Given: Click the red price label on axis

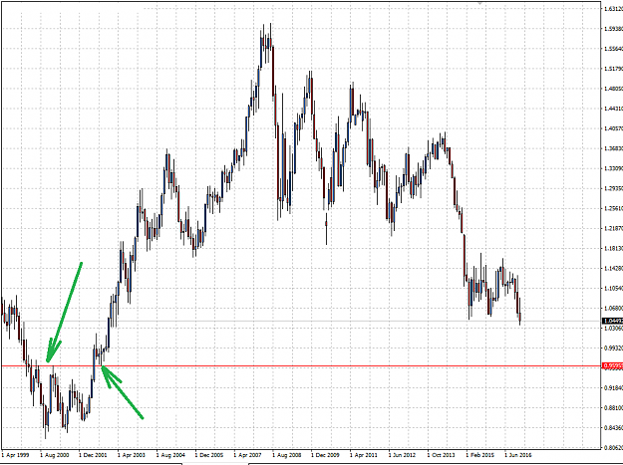Looking at the screenshot, I should point(613,365).
